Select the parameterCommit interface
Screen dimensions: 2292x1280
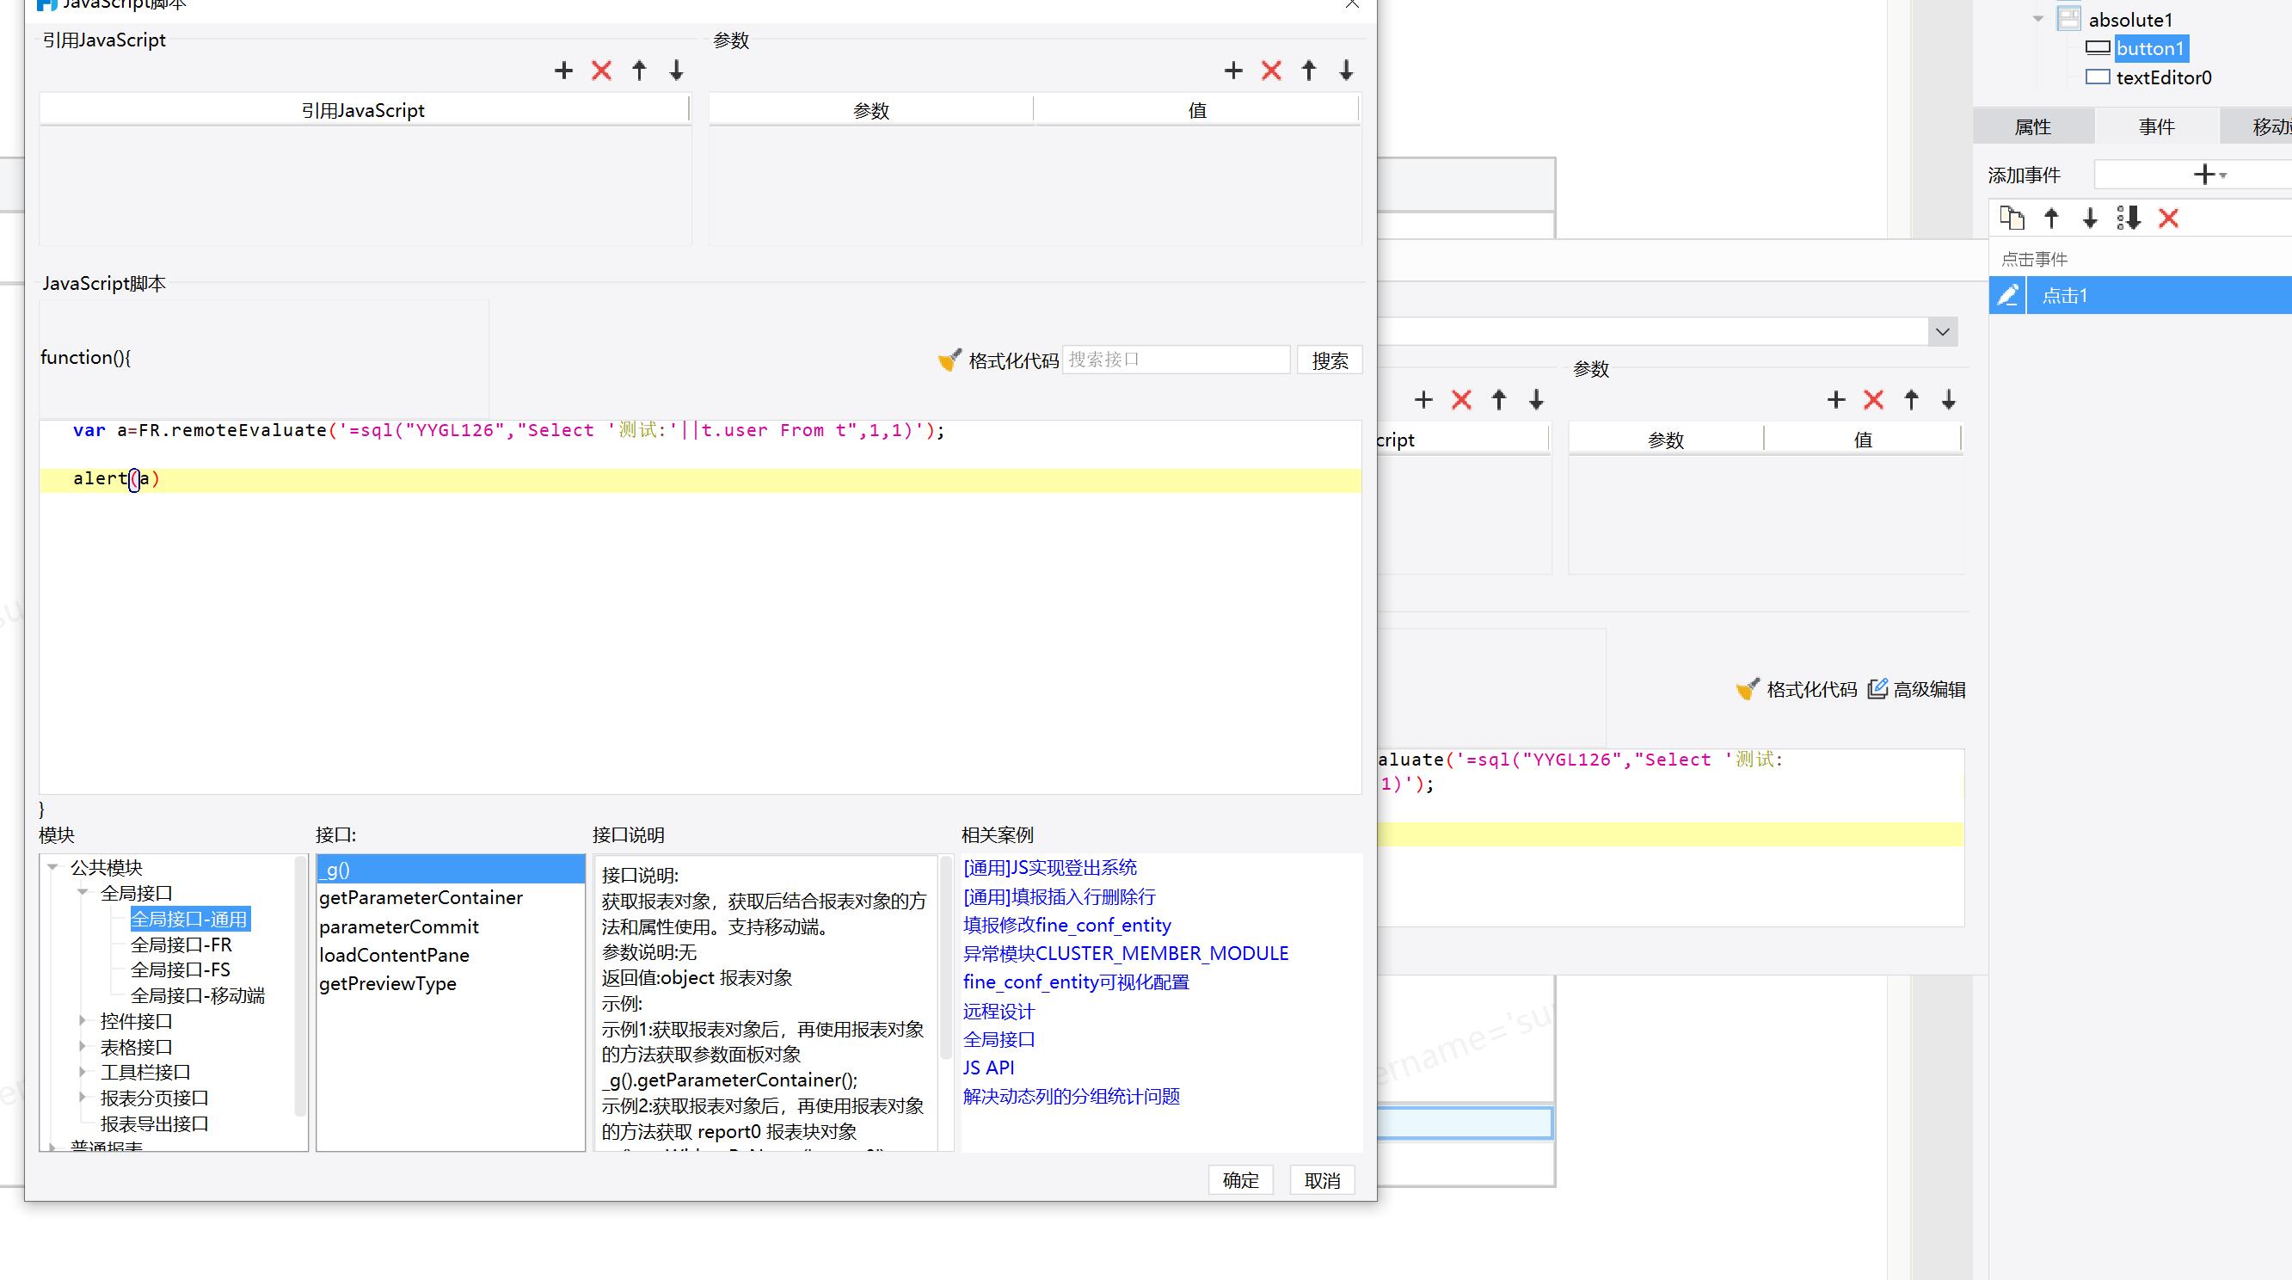(x=450, y=926)
